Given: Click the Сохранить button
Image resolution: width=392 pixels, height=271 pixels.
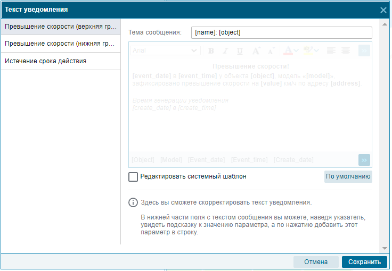Looking at the screenshot, I should coord(364,262).
